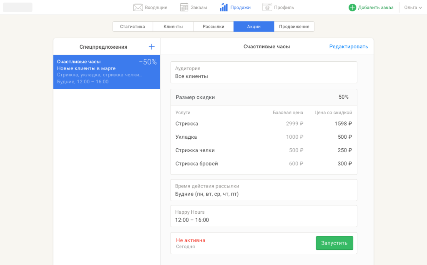Image resolution: width=427 pixels, height=265 pixels.
Task: Expand the Ольга user menu
Action: pos(413,7)
